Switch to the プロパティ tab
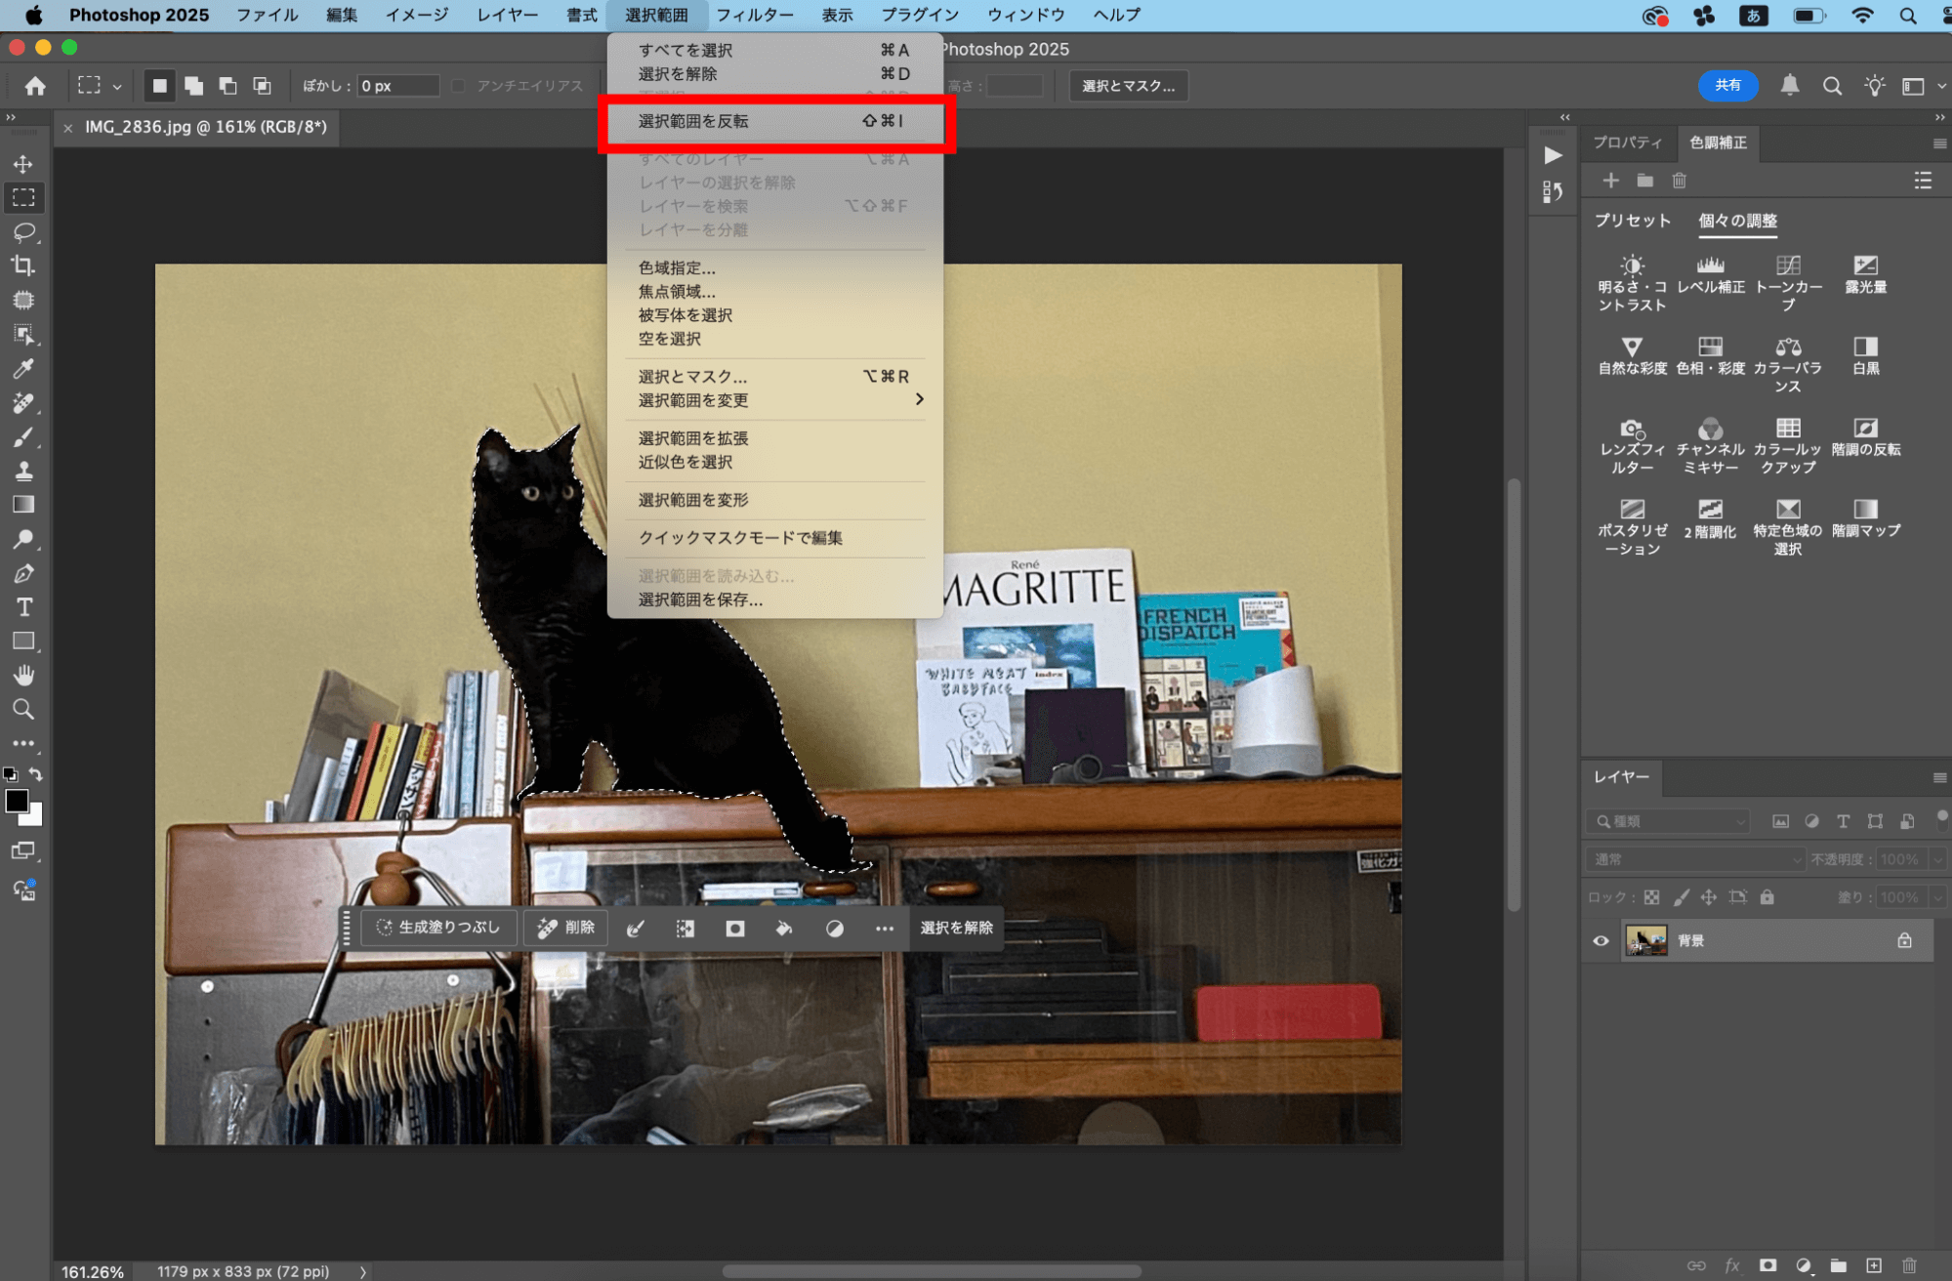The width and height of the screenshot is (1952, 1281). click(x=1627, y=143)
